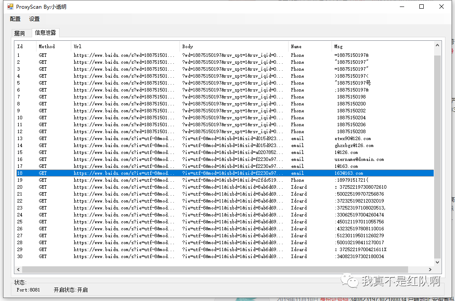Sort by the Name column header
The width and height of the screenshot is (455, 301).
tap(310, 46)
